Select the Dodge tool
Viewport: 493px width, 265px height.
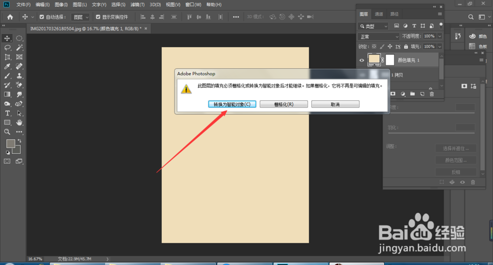[7, 104]
